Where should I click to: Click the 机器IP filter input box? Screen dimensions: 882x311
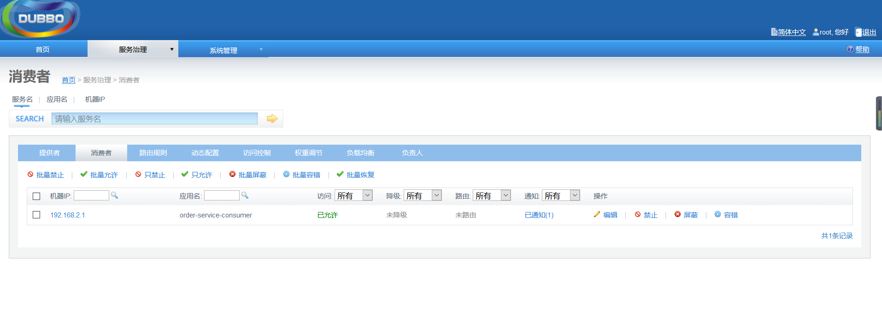coord(91,195)
